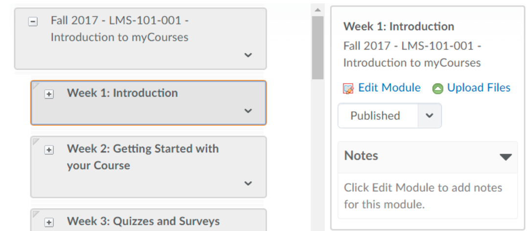The width and height of the screenshot is (527, 231).
Task: Click the Edit Module pencil icon
Action: coord(348,88)
